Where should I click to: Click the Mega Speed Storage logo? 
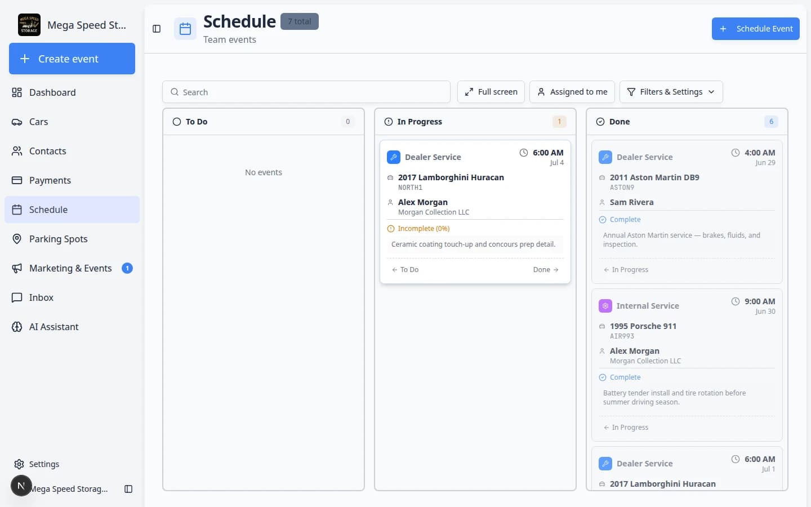(29, 25)
